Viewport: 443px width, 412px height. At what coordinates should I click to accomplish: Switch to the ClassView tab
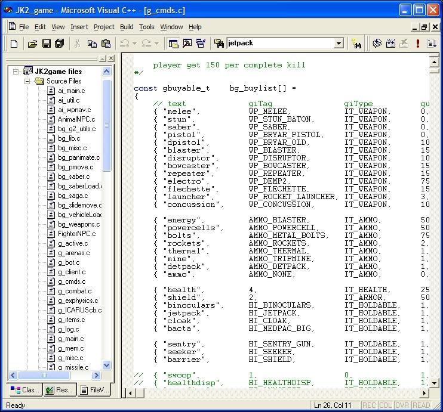24,390
